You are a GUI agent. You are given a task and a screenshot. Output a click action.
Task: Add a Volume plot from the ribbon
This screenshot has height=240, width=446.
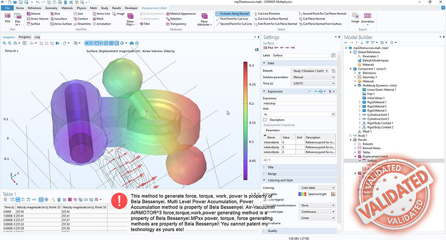point(33,14)
